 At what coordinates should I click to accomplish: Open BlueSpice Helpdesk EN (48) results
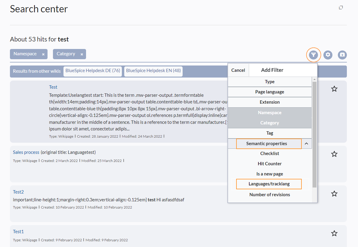[x=153, y=71]
